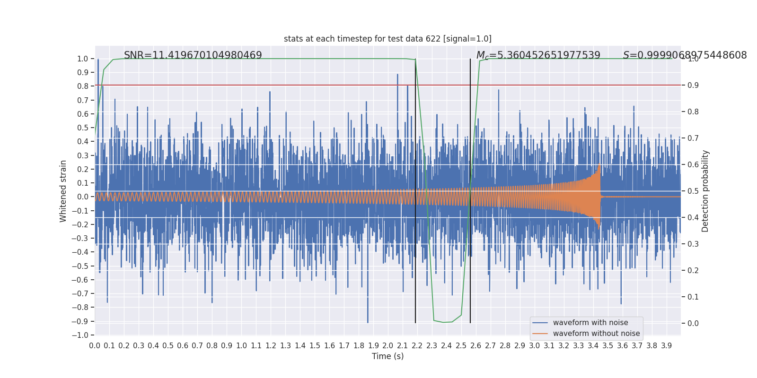
Task: Click the chirp mass Mc=5.360452651977539 annotation
Action: point(538,55)
